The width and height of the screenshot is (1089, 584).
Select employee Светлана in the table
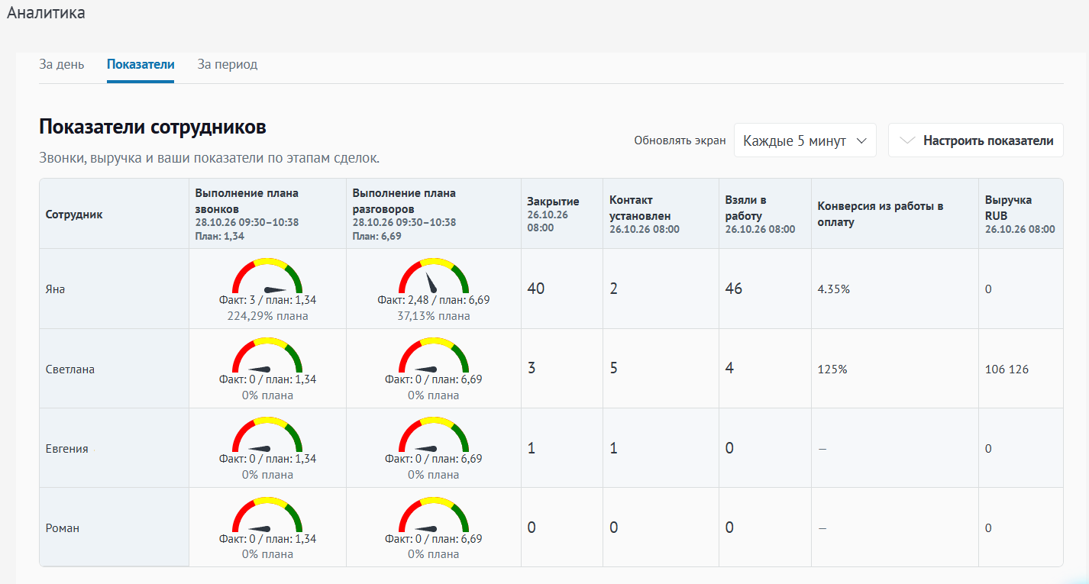[70, 369]
